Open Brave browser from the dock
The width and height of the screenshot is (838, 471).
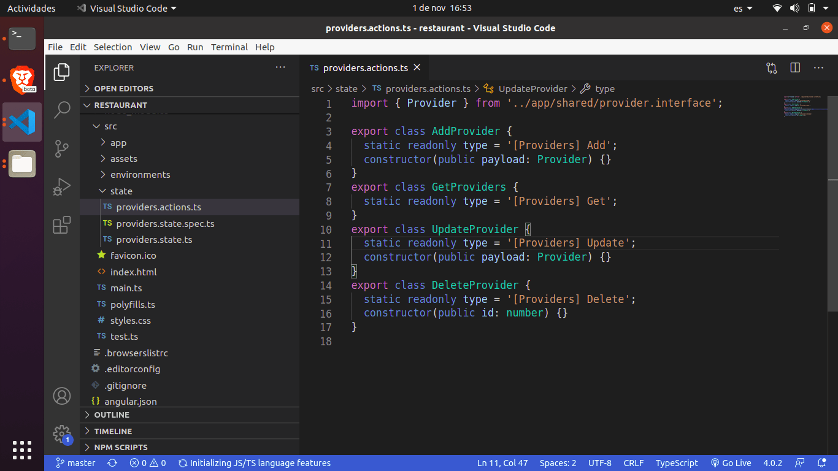point(22,79)
